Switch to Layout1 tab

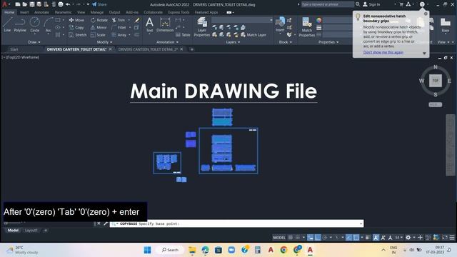(31, 231)
